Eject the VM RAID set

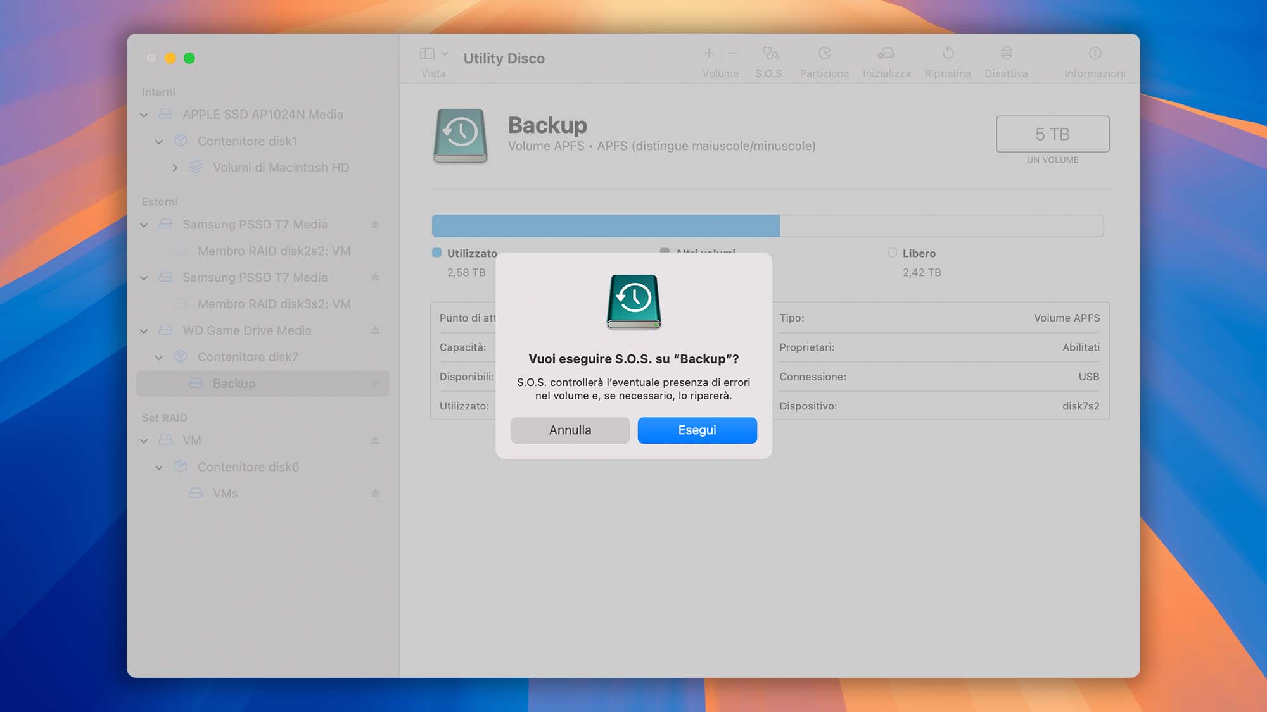tap(375, 440)
